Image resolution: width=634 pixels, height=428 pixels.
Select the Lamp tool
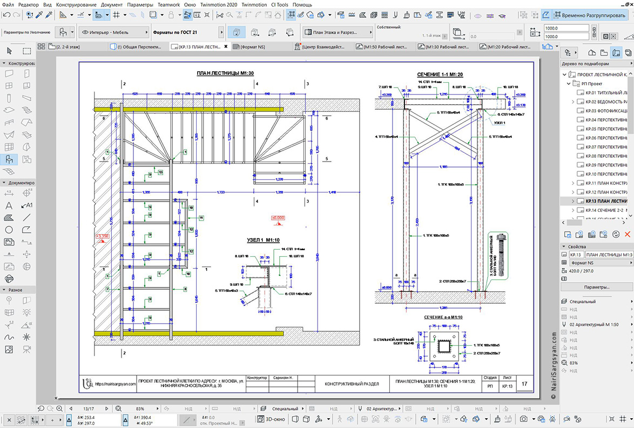pyautogui.click(x=26, y=312)
